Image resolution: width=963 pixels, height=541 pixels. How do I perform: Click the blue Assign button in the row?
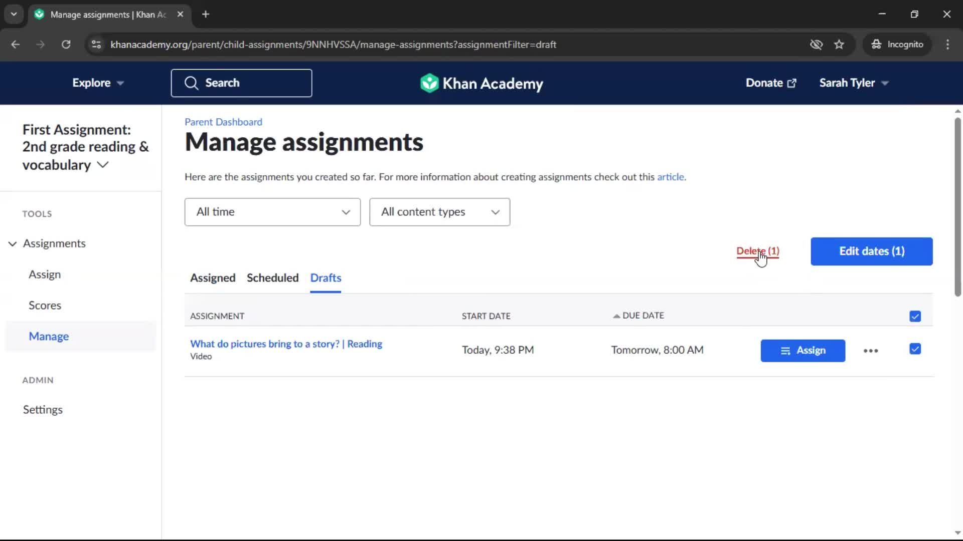(802, 351)
